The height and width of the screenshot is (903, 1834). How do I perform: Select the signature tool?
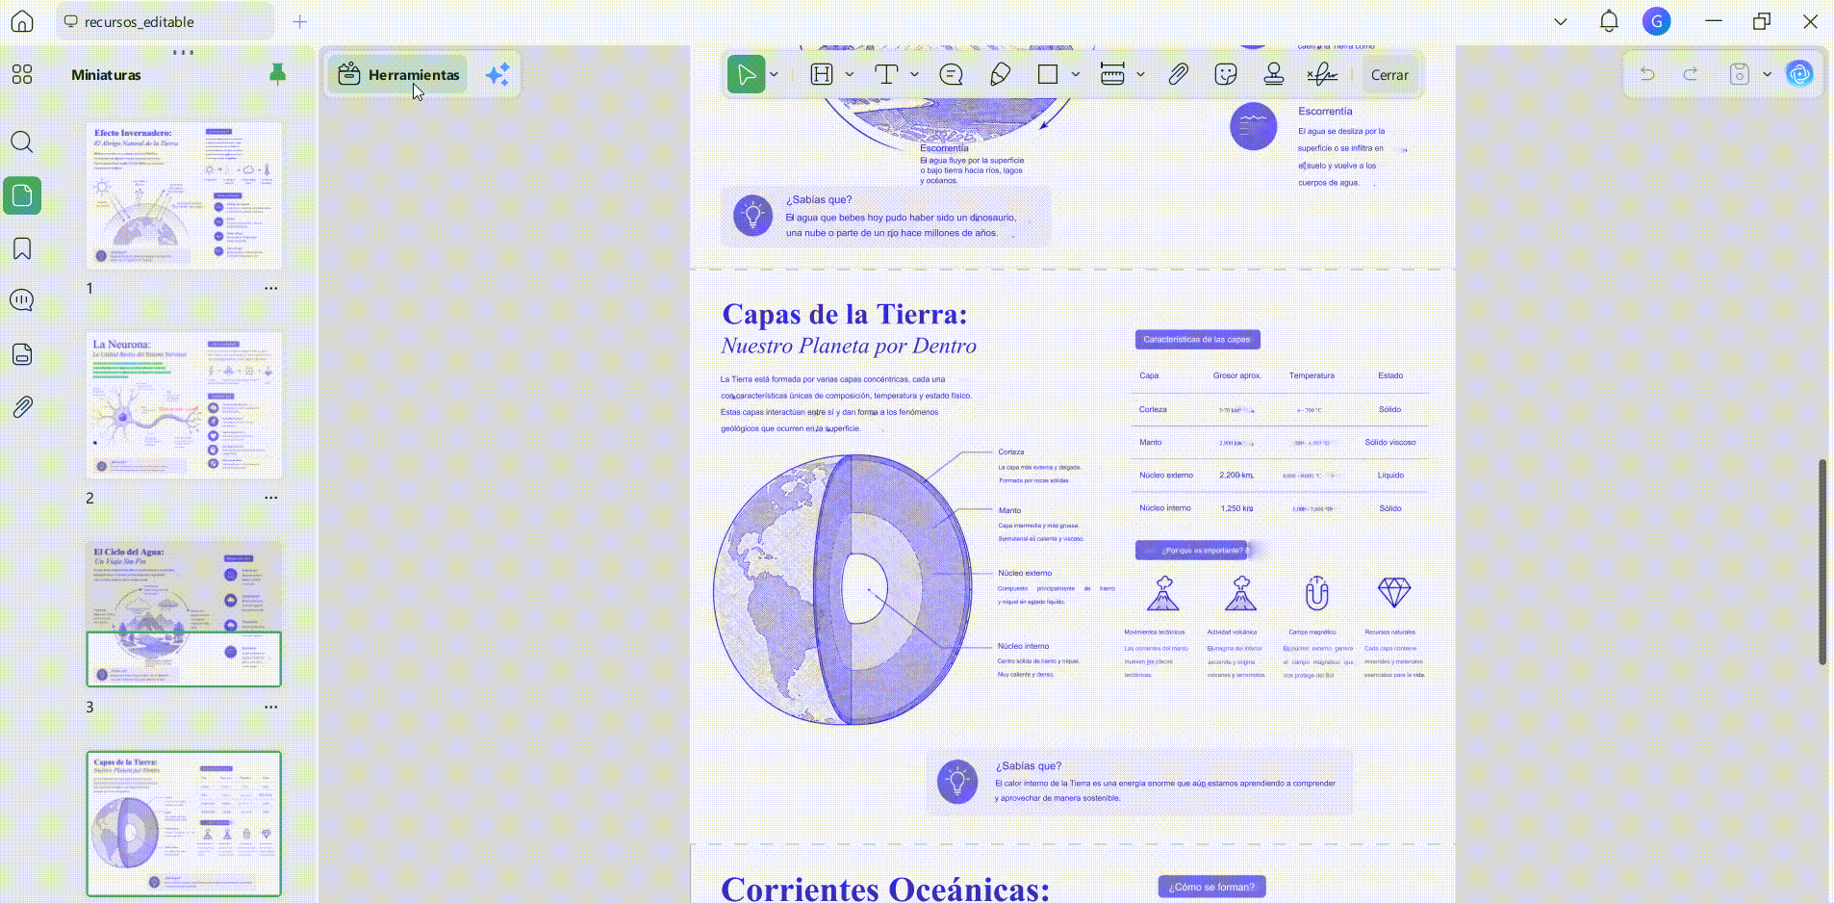pos(1322,74)
